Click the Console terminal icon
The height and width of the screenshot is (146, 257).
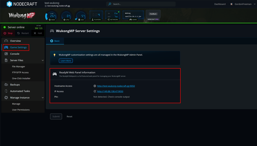[x=6, y=54]
